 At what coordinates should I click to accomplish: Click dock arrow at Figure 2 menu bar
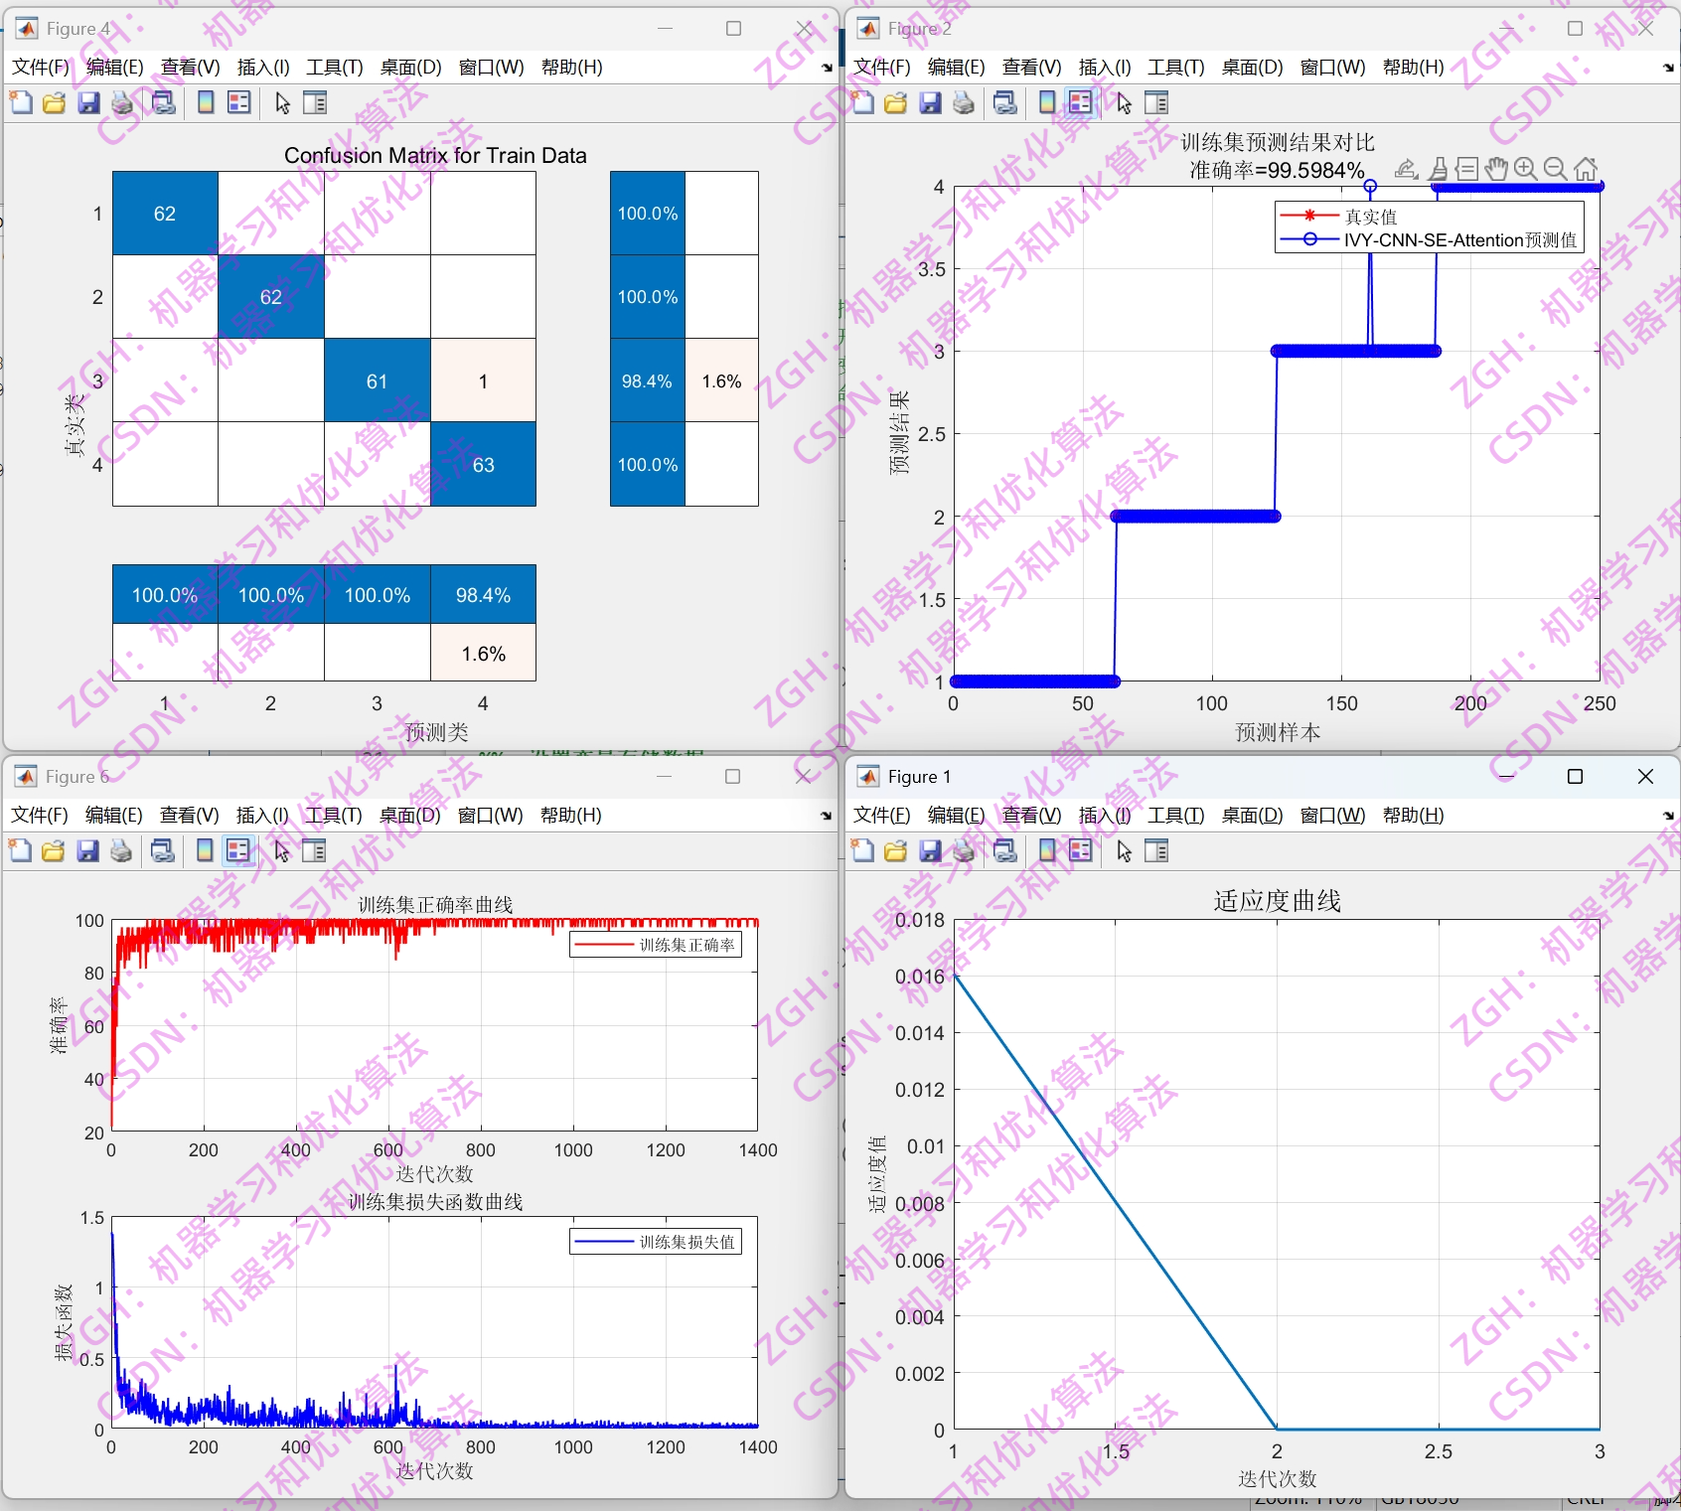[1668, 68]
